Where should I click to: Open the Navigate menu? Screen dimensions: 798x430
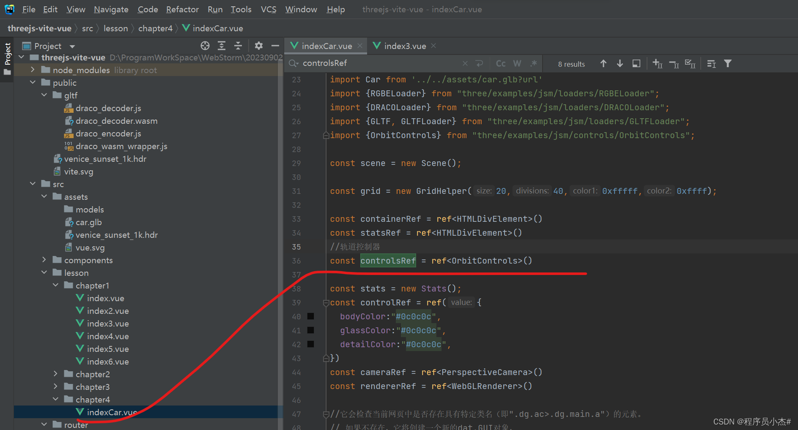click(x=111, y=9)
